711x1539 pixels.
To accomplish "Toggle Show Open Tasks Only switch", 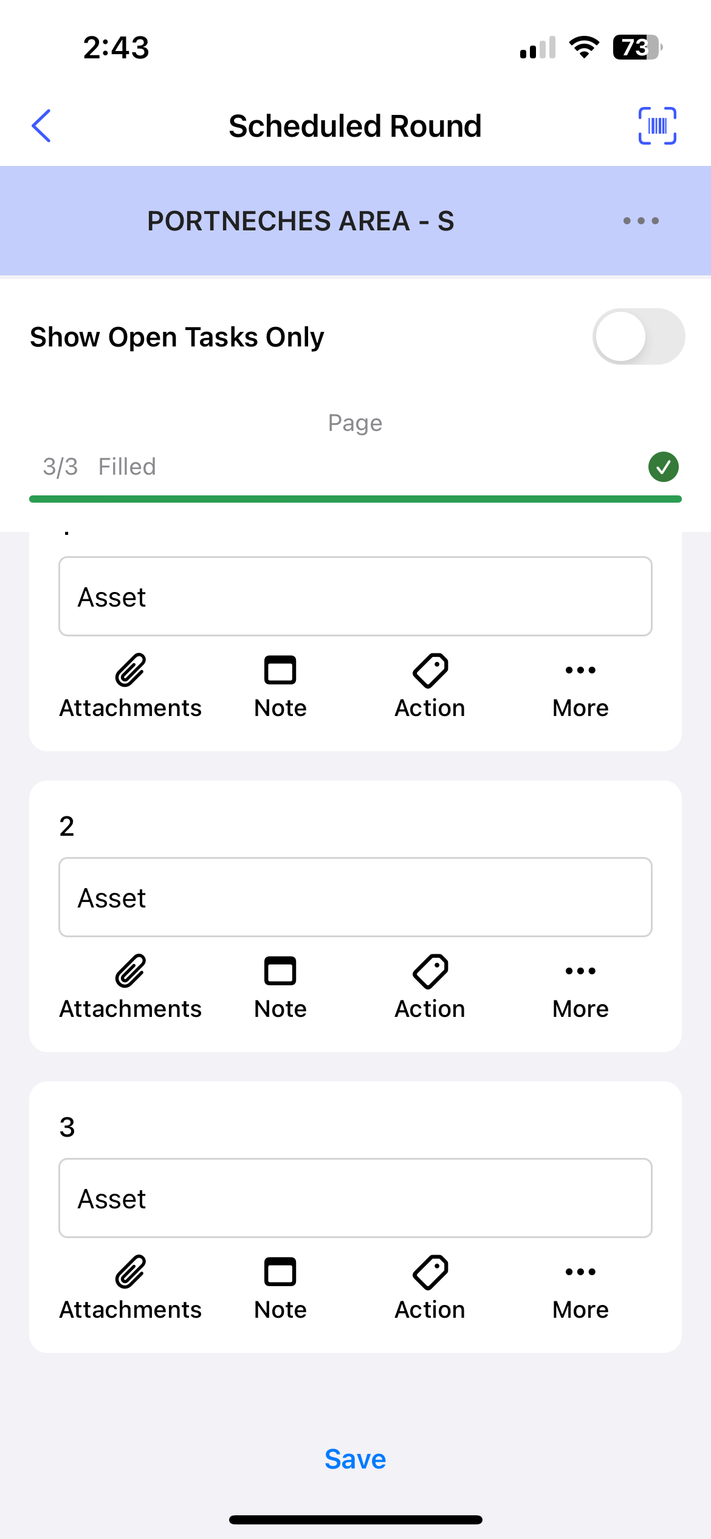I will pyautogui.click(x=638, y=337).
